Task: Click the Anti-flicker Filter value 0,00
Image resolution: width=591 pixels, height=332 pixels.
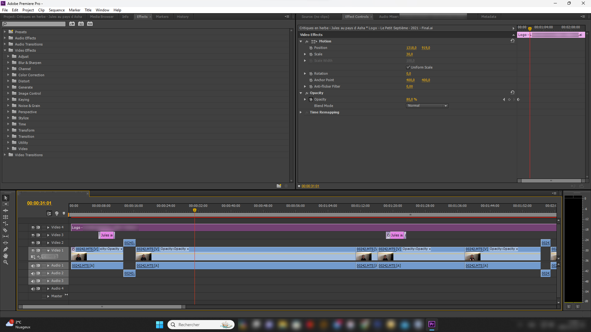Action: 409,86
